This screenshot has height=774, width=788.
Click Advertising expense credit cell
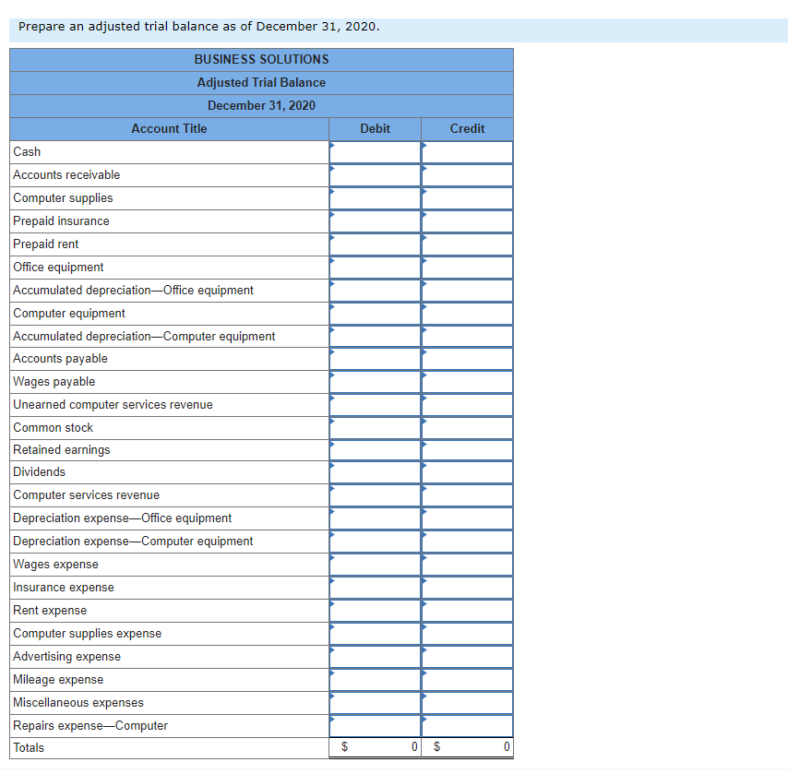[468, 658]
